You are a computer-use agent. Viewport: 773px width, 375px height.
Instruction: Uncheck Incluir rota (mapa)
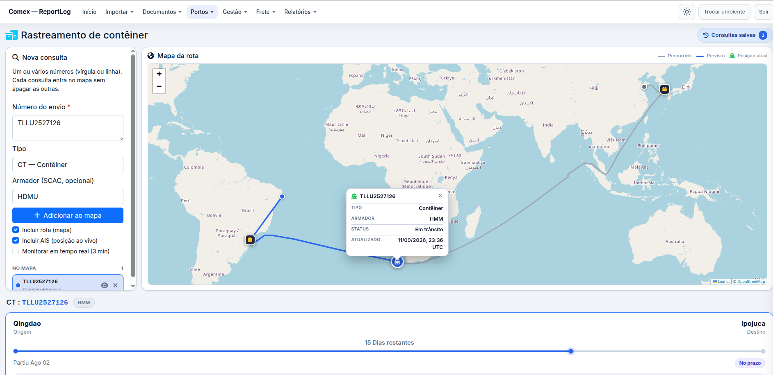coord(16,230)
